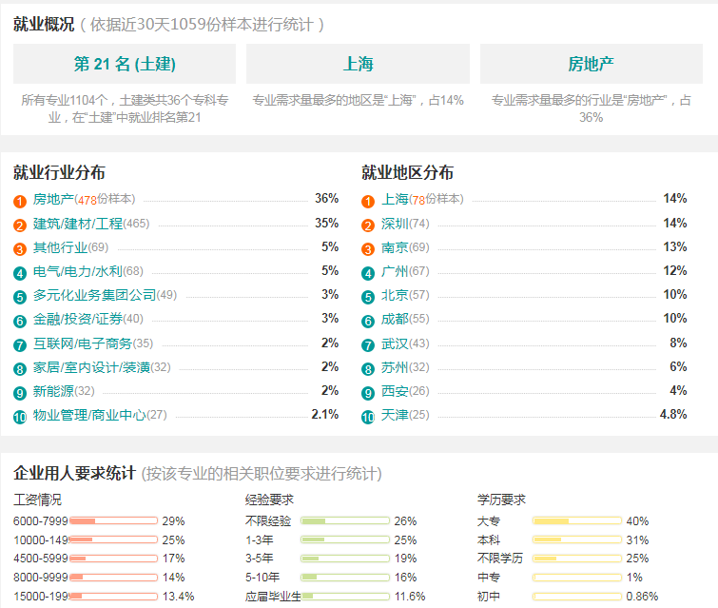718x608 pixels.
Task: Open the 成都 region link
Action: tap(395, 319)
